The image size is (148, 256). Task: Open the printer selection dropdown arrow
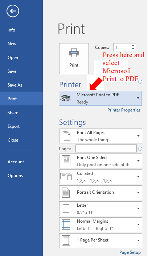point(138,98)
